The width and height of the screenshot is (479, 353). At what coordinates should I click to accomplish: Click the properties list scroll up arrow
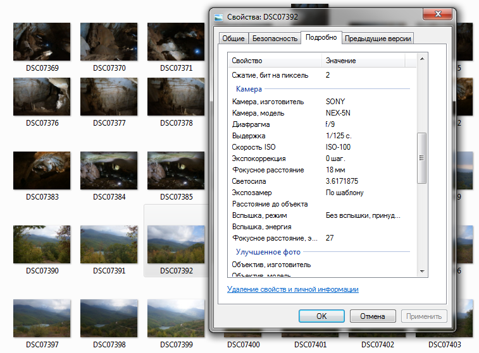click(x=422, y=59)
